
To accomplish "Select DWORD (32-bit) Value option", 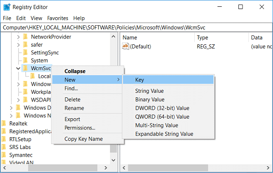I will pyautogui.click(x=162, y=108).
